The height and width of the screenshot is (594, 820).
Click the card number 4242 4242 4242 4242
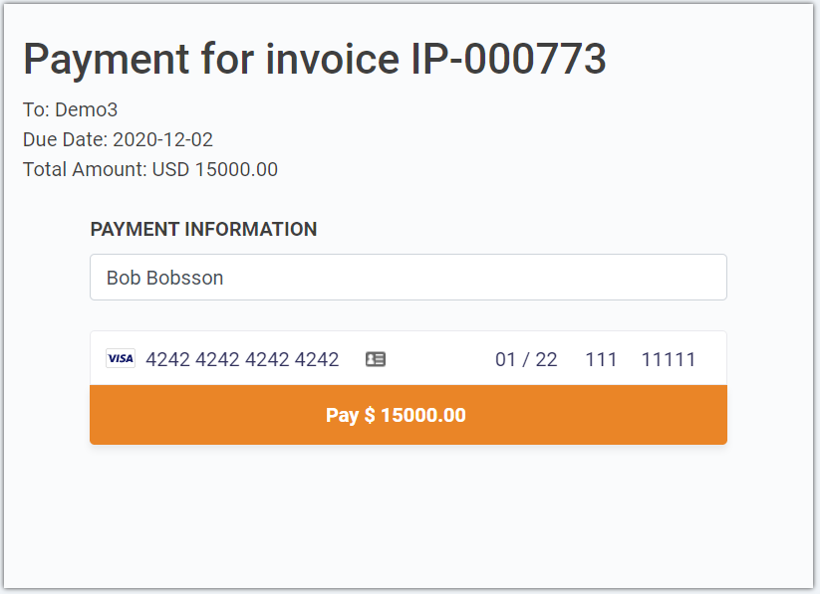point(242,359)
